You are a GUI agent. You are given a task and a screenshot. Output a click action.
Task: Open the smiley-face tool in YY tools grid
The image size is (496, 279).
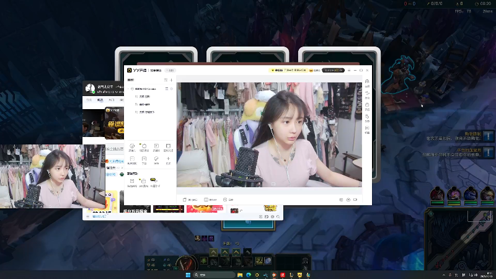[x=132, y=147]
